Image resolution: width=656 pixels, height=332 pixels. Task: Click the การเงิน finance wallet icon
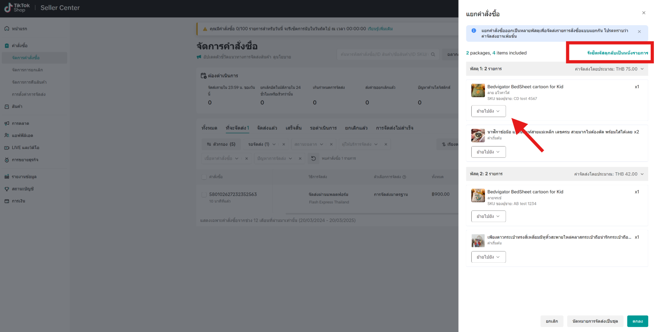(x=7, y=201)
